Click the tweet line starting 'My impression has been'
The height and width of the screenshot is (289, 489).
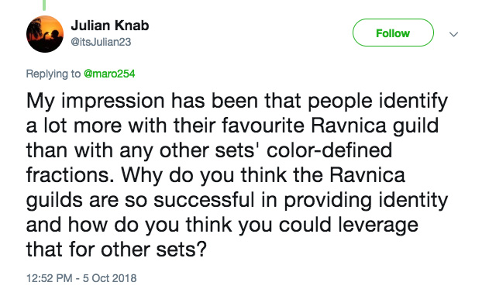click(236, 101)
